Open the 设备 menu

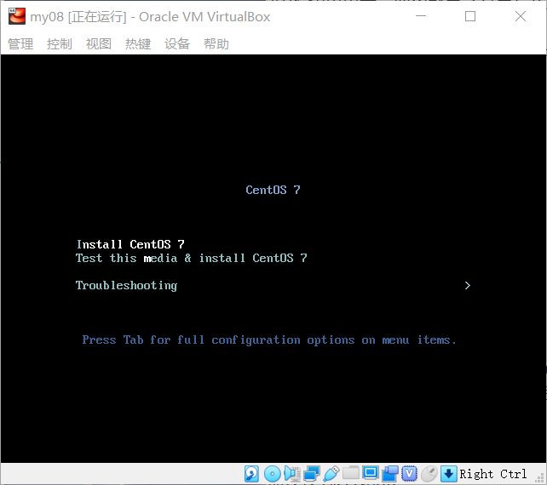click(x=177, y=44)
